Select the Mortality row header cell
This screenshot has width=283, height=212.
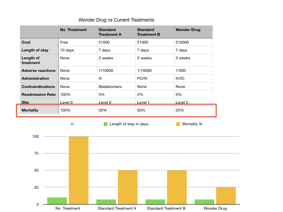coord(39,110)
